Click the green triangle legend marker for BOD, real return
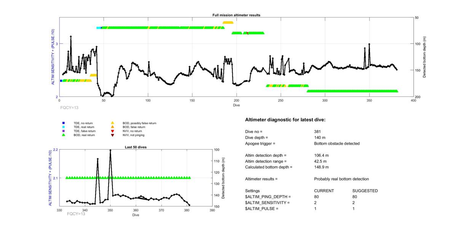Image resolution: width=457 pixels, height=232 pixels. click(x=63, y=135)
